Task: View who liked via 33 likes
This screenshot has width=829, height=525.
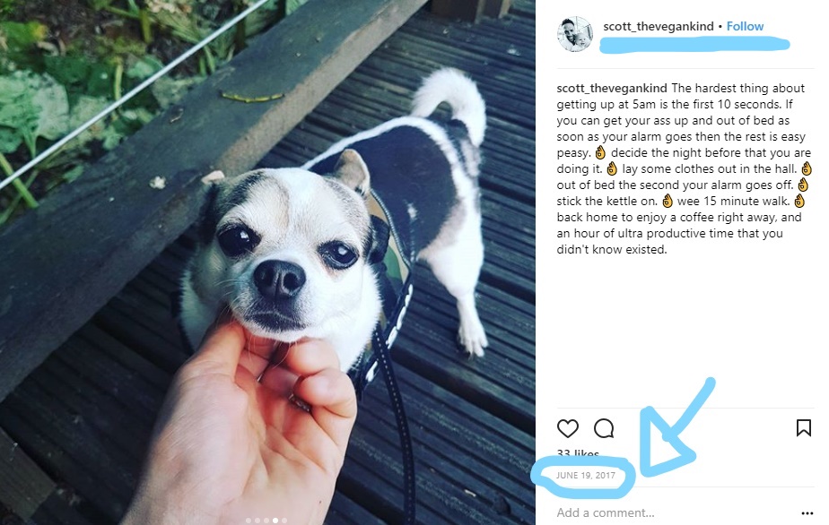Action: pyautogui.click(x=578, y=453)
